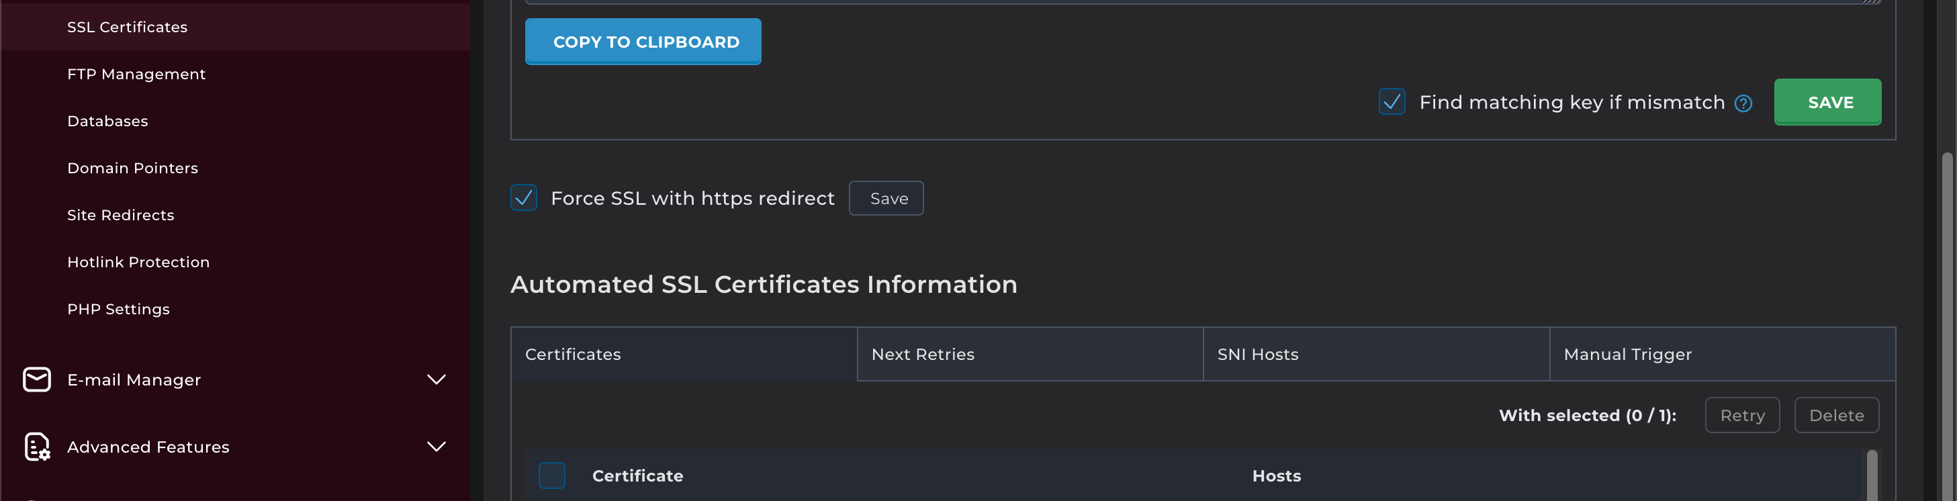Select the Manual Trigger tab
This screenshot has height=501, width=1957.
[1721, 355]
